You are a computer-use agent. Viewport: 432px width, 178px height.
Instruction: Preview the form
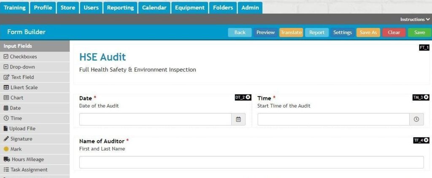click(x=265, y=32)
